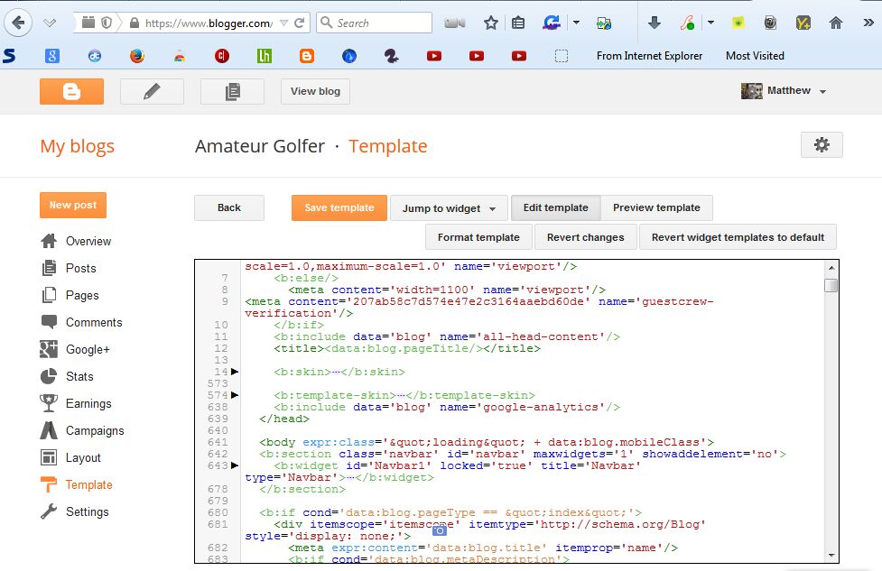
Task: Open the Jump to widget dropdown
Action: click(x=449, y=207)
